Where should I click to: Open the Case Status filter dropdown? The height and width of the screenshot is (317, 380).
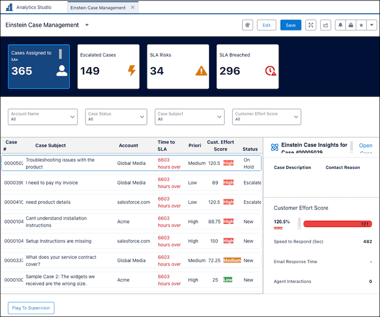[116, 117]
